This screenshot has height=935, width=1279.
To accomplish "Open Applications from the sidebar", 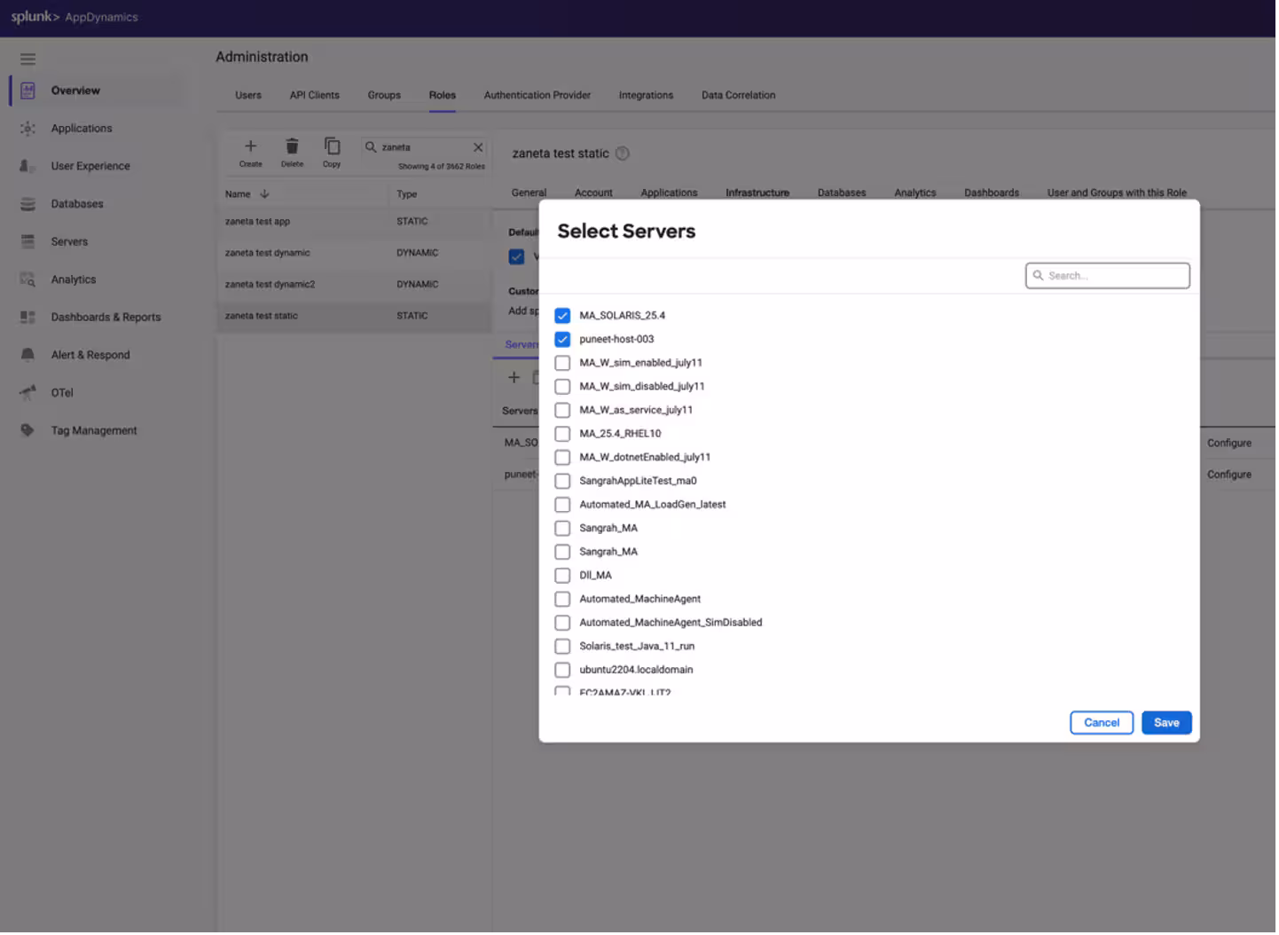I will [x=81, y=129].
